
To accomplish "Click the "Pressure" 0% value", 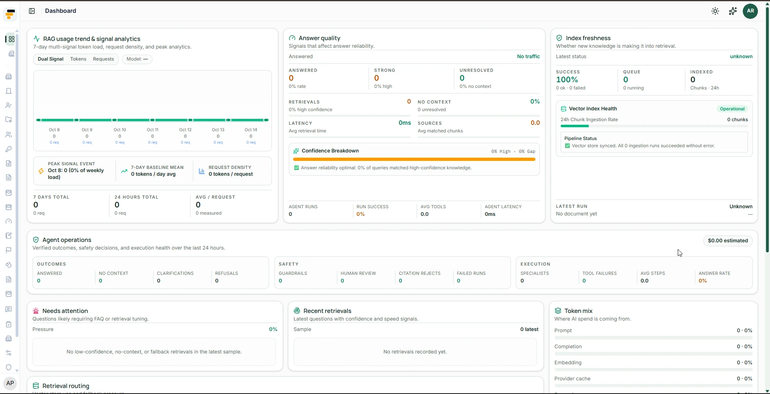I will click(273, 329).
